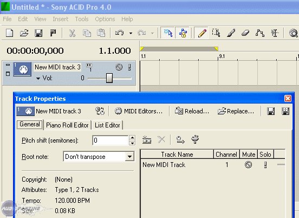
Task: Select the Paint brush tool
Action: 231,33
